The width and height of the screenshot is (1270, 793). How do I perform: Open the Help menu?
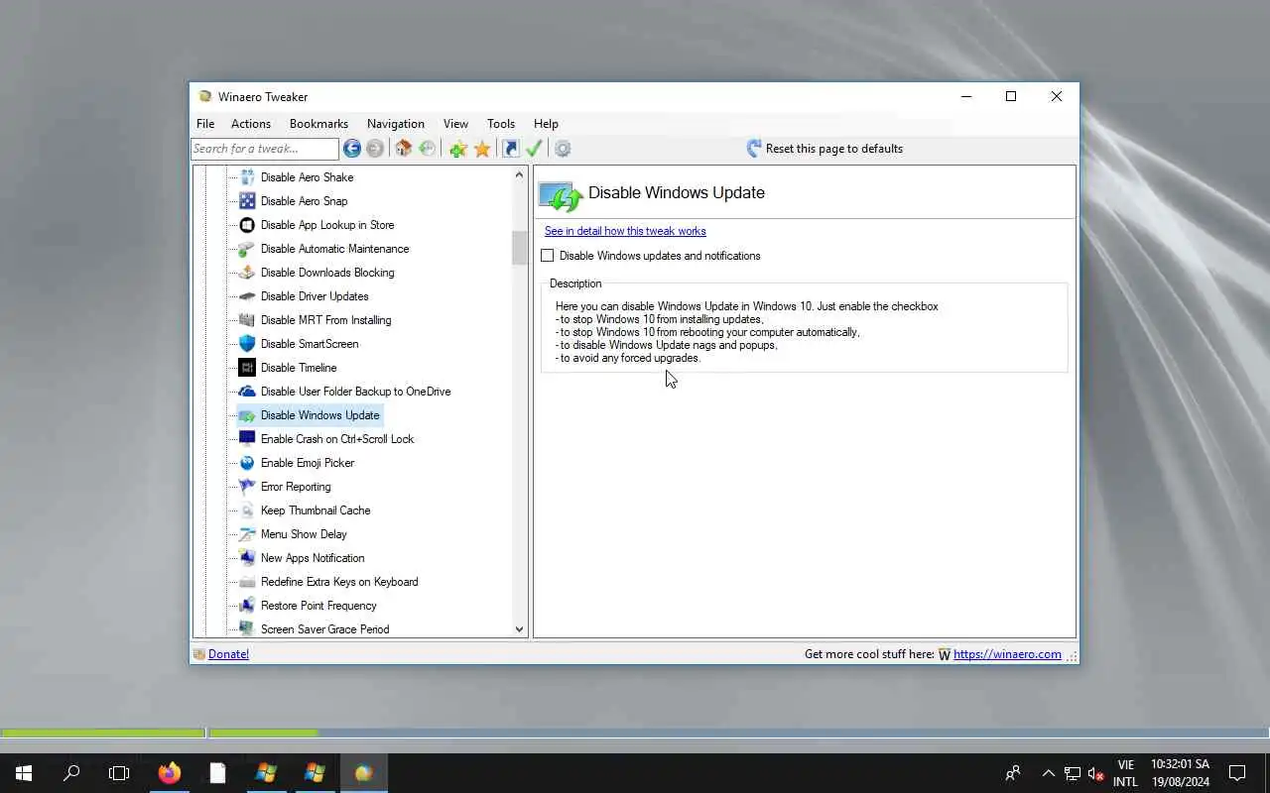tap(546, 124)
